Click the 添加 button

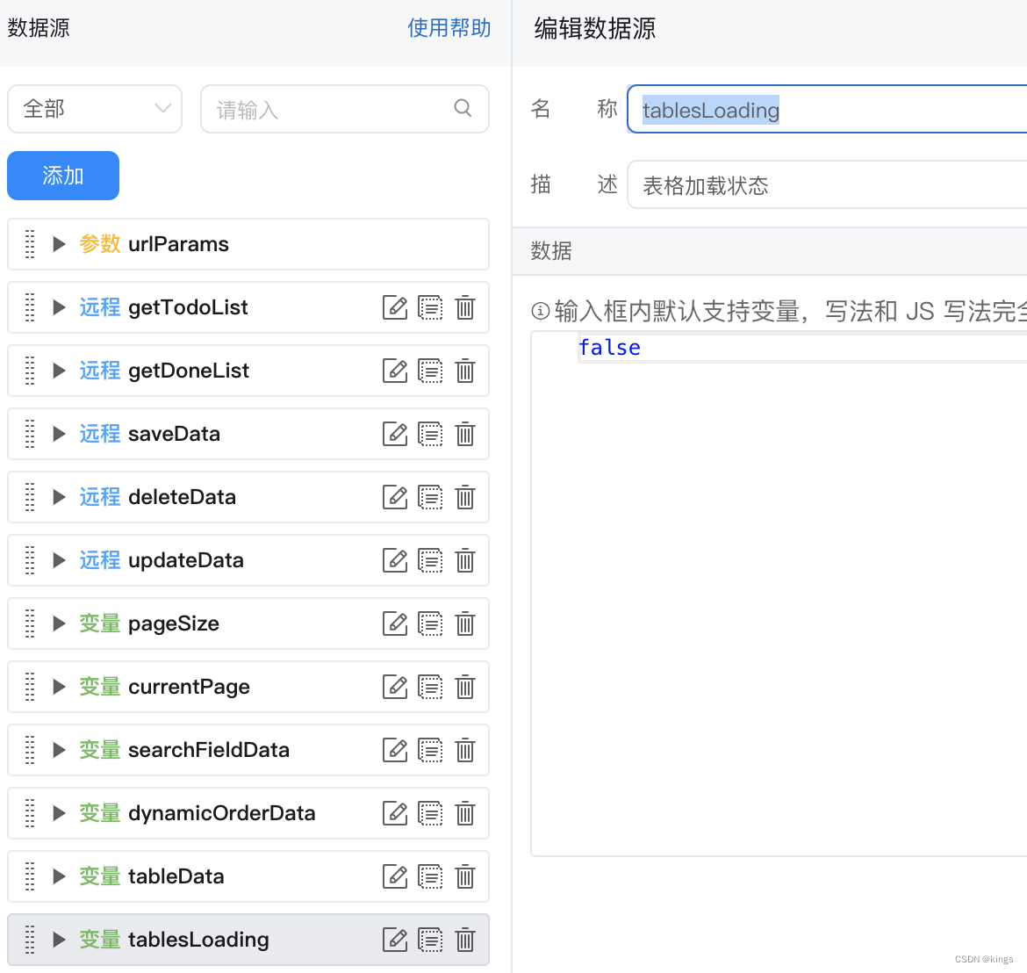(x=63, y=176)
